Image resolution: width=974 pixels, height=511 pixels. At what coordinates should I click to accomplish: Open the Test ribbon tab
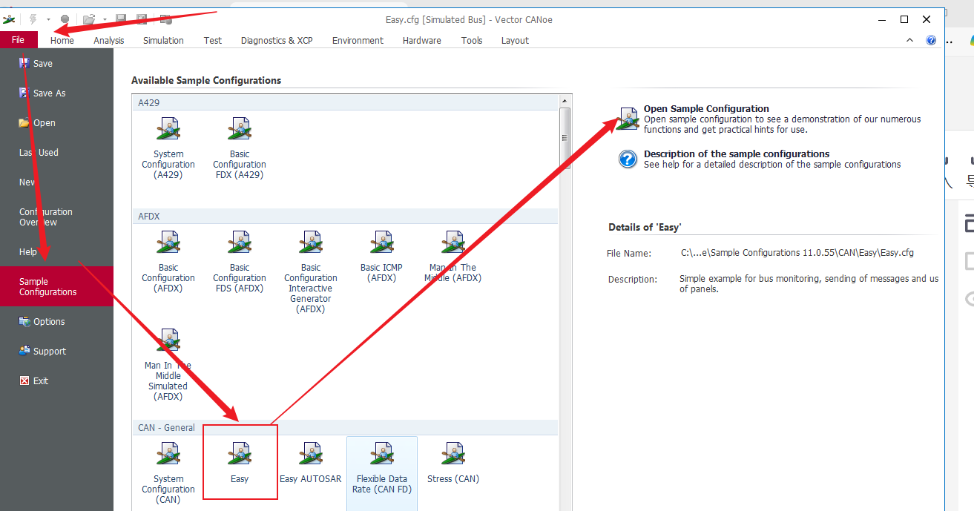pos(213,40)
